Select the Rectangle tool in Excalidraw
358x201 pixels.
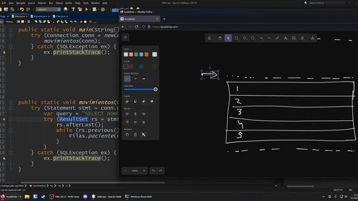click(236, 38)
